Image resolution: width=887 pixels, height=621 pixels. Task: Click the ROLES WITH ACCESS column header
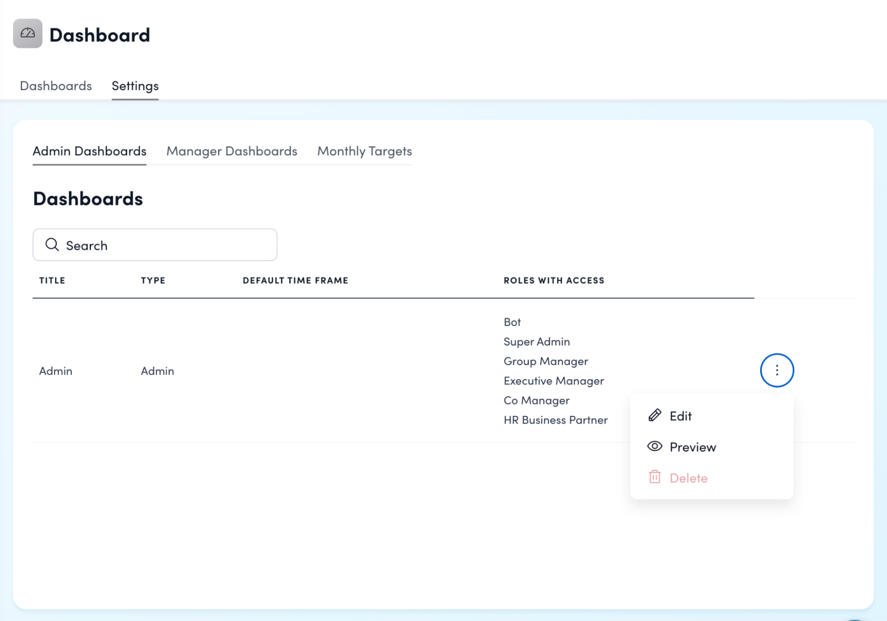coord(554,280)
